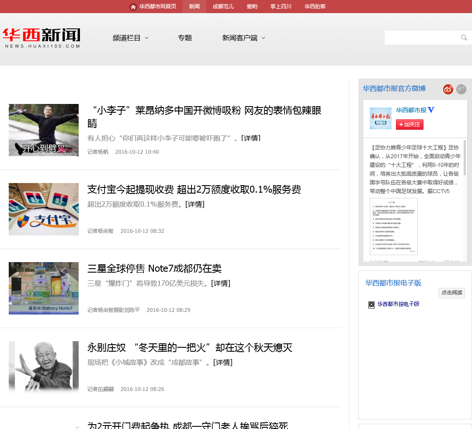Image resolution: width=472 pixels, height=429 pixels.
Task: Open the 支付宝 article thumbnail
Action: (44, 209)
